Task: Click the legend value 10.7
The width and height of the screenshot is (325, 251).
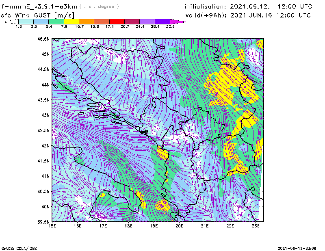Action: point(79,26)
